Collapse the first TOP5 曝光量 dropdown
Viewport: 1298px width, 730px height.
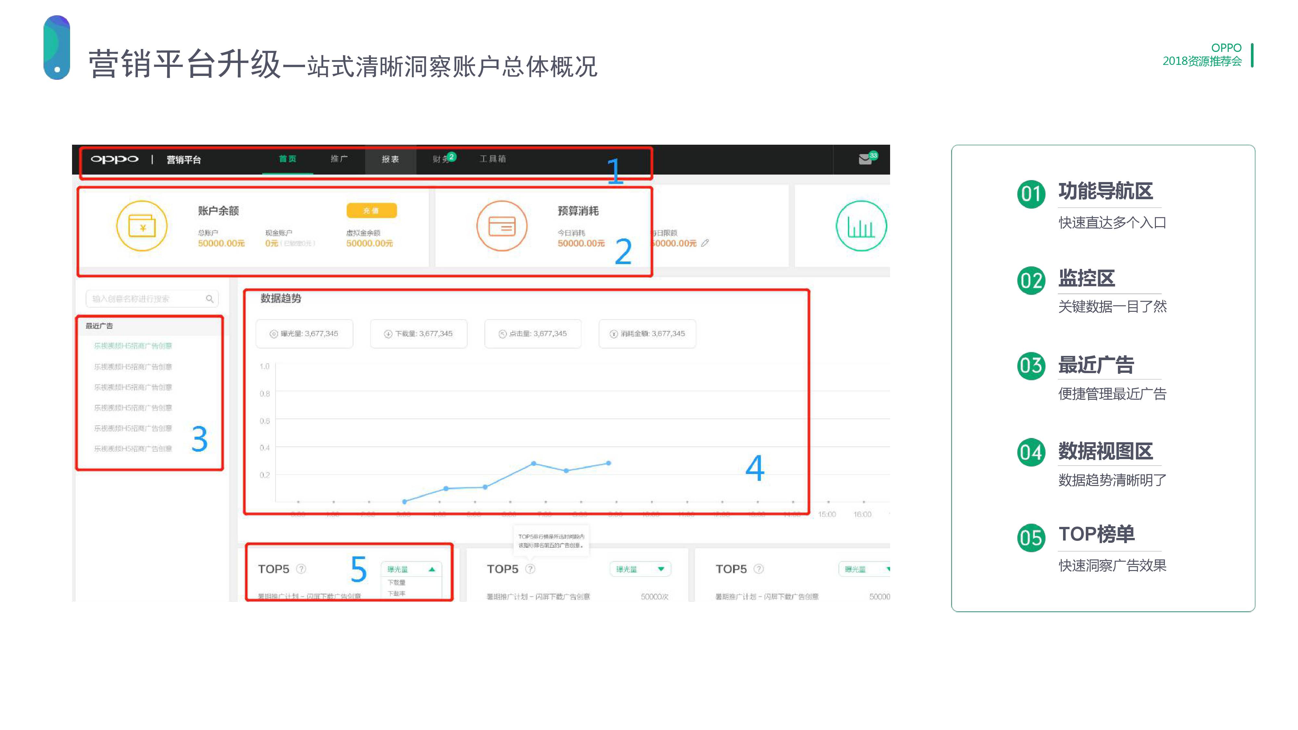click(431, 569)
